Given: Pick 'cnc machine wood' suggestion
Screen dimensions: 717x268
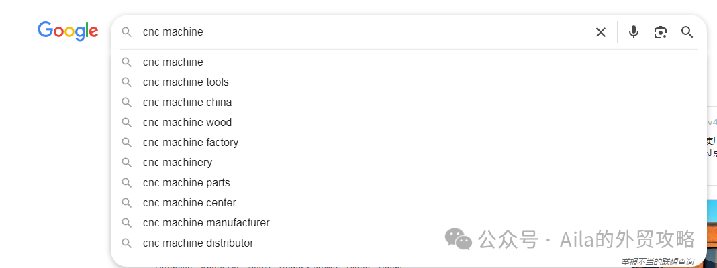Looking at the screenshot, I should 187,123.
